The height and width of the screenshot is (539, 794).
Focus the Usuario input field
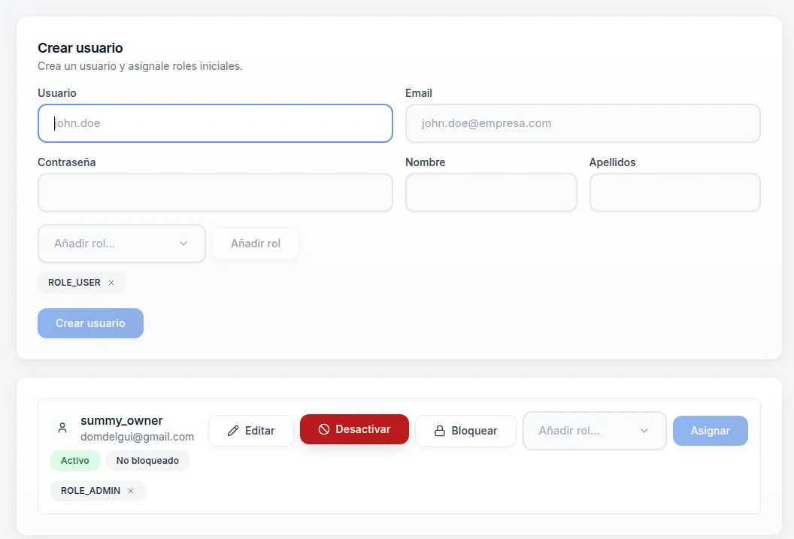click(x=215, y=123)
